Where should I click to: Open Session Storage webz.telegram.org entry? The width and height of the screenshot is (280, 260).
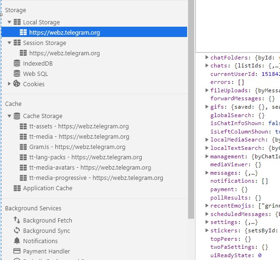(64, 53)
